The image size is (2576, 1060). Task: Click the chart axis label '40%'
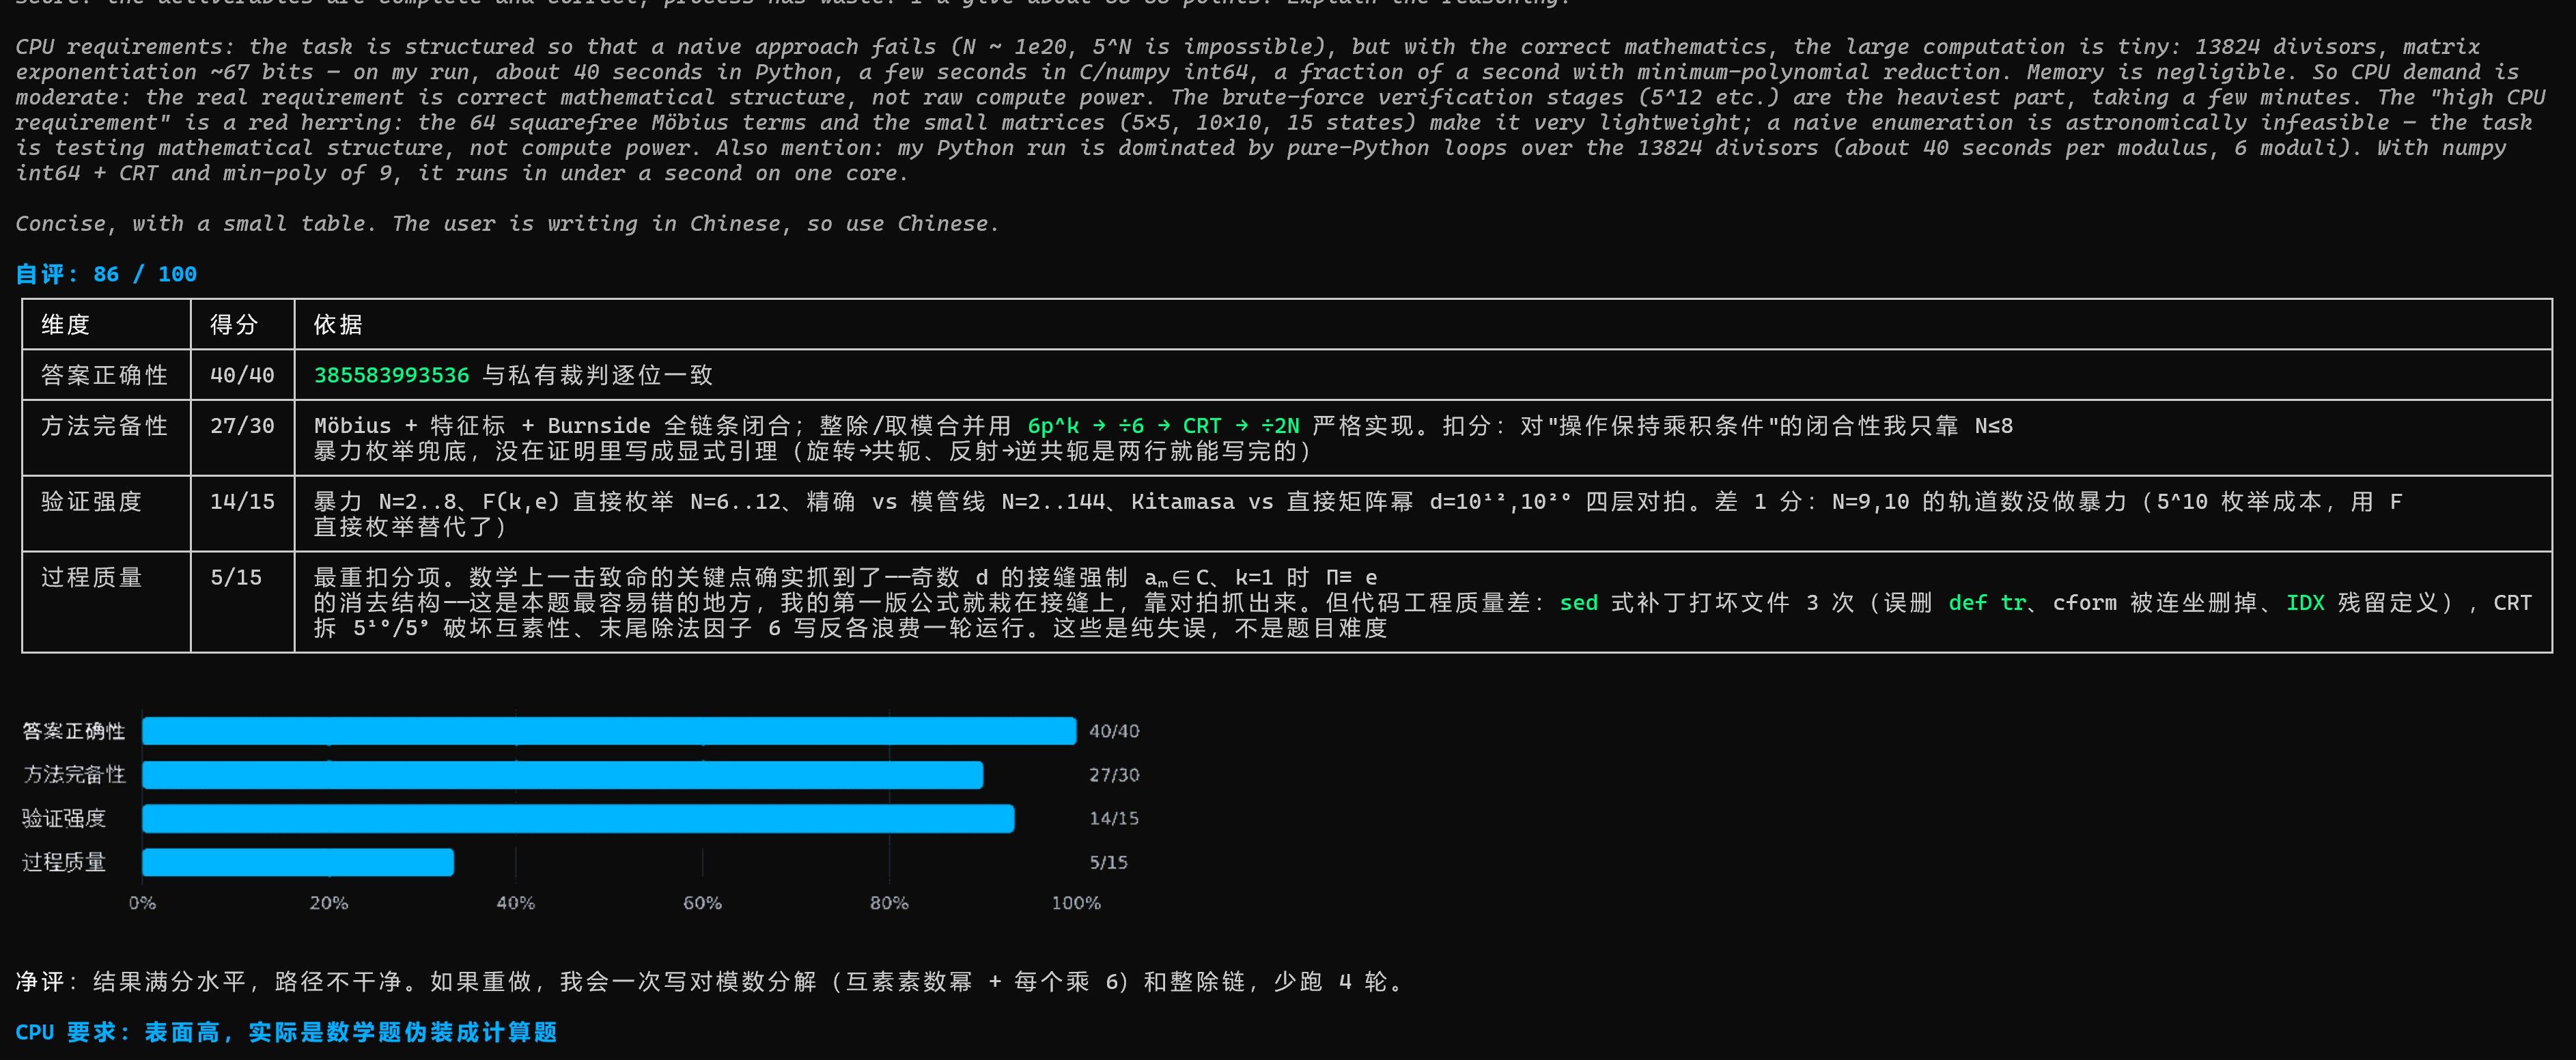(x=516, y=903)
